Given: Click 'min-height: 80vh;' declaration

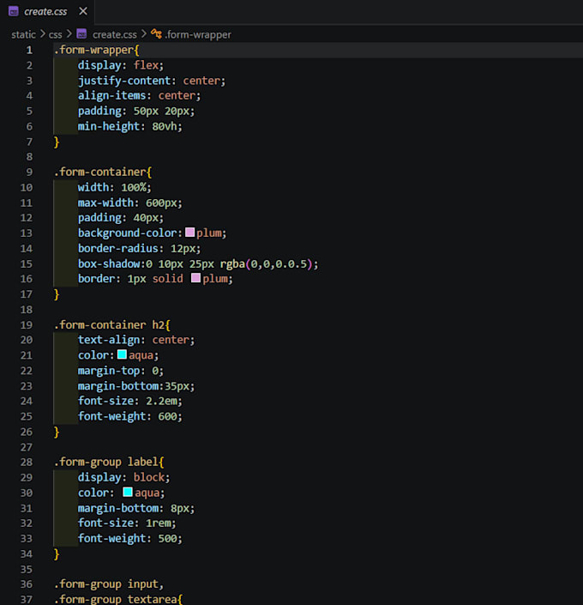Looking at the screenshot, I should (x=130, y=126).
